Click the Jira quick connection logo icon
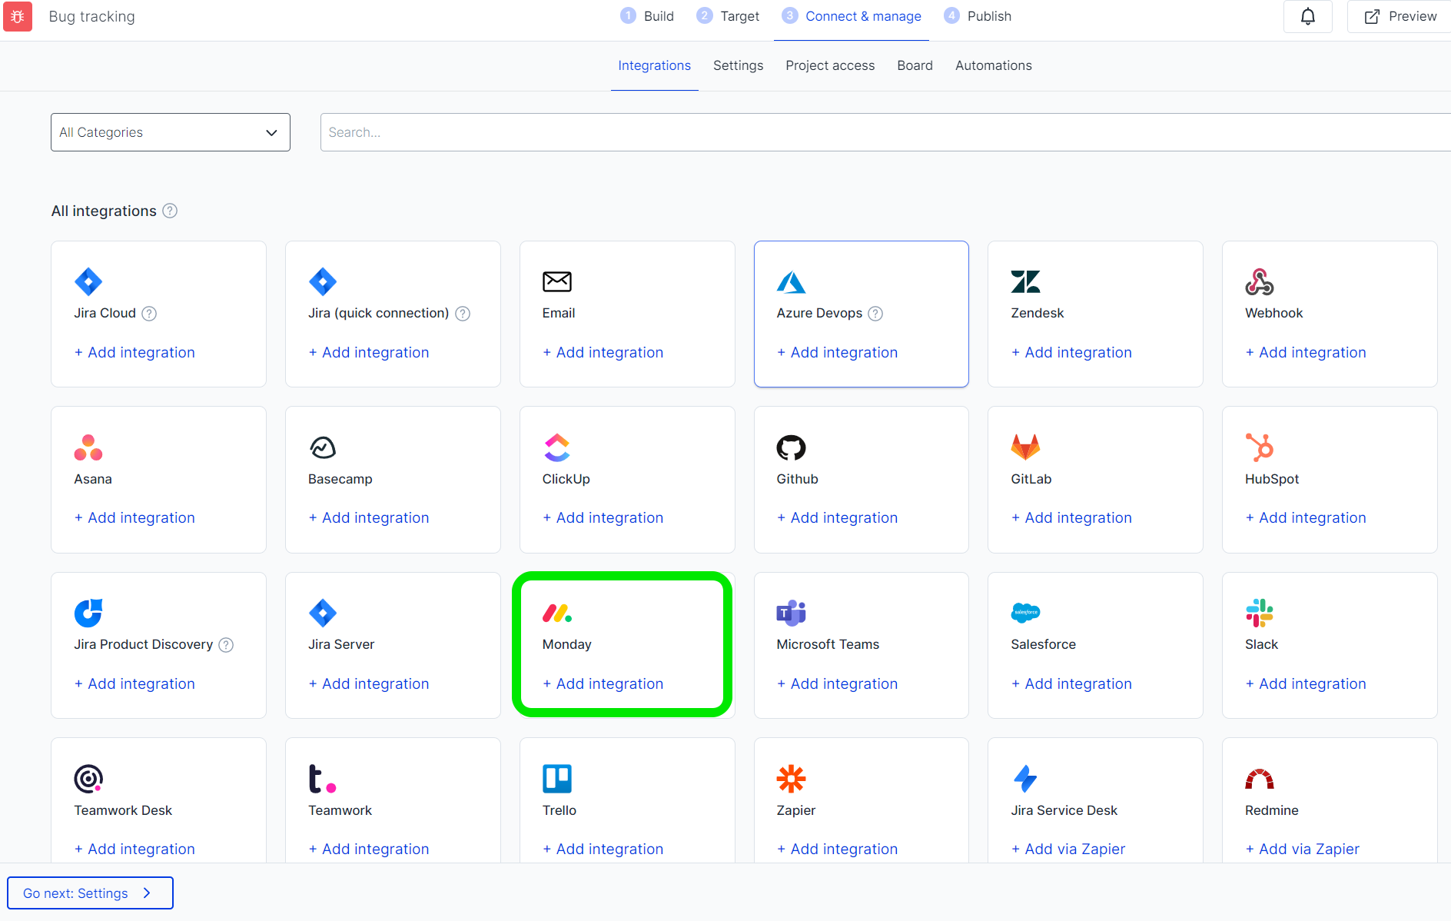Viewport: 1451px width, 921px height. pos(323,281)
